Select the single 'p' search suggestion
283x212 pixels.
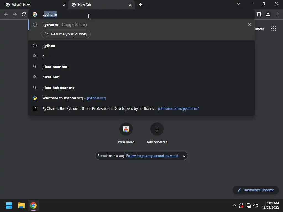click(141, 56)
